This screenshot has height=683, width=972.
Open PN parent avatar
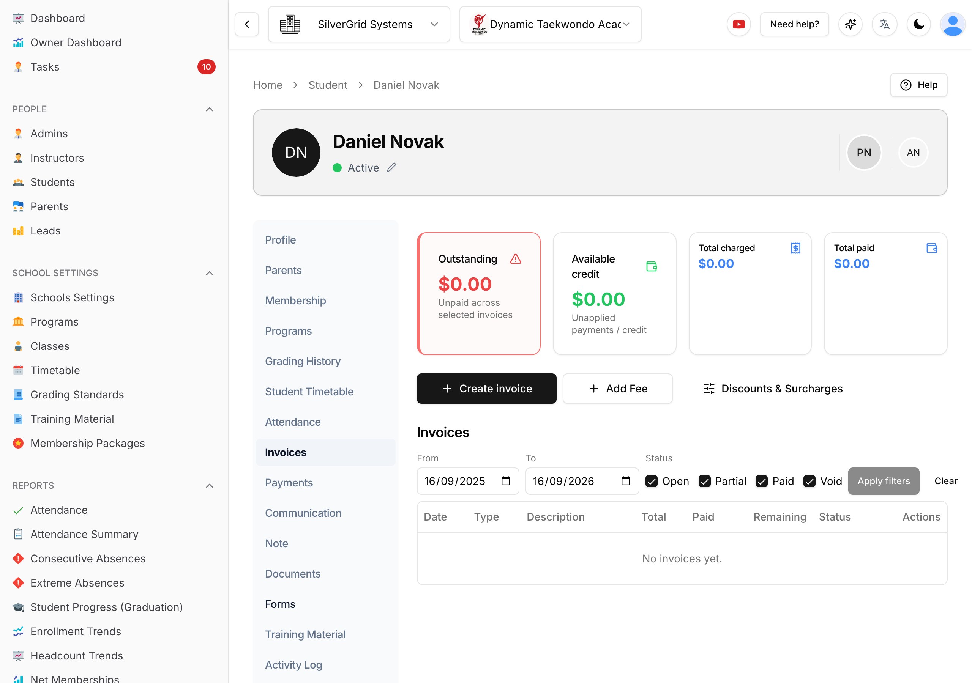tap(864, 152)
